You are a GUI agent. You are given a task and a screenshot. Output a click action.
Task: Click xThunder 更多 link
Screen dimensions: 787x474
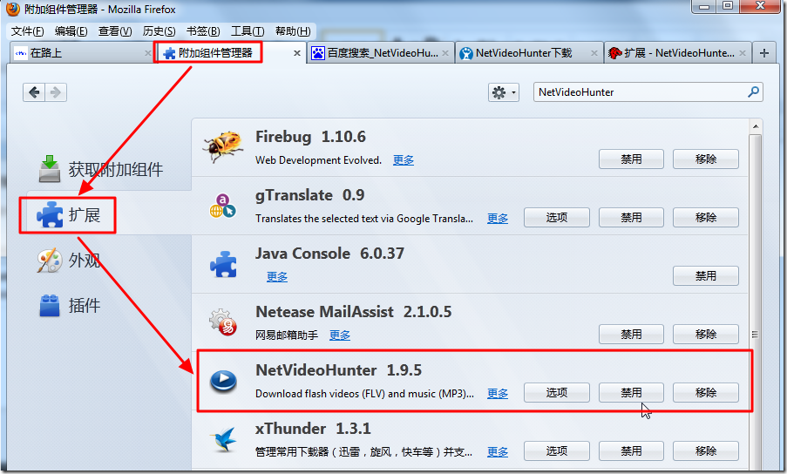pos(498,452)
